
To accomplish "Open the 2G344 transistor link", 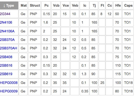I will tap(5, 14).
